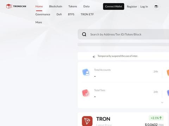Image resolution: width=169 pixels, height=126 pixels.
Task: Open the Data menu
Action: pyautogui.click(x=86, y=6)
